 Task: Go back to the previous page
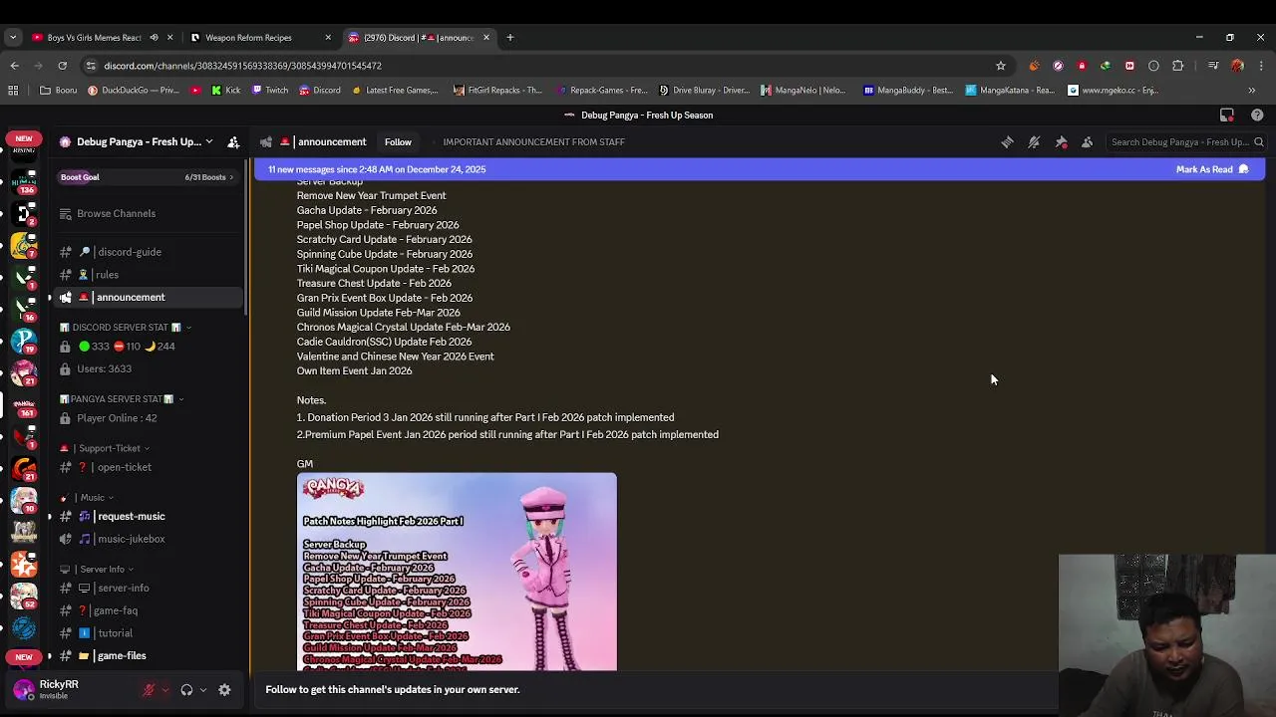pos(14,66)
